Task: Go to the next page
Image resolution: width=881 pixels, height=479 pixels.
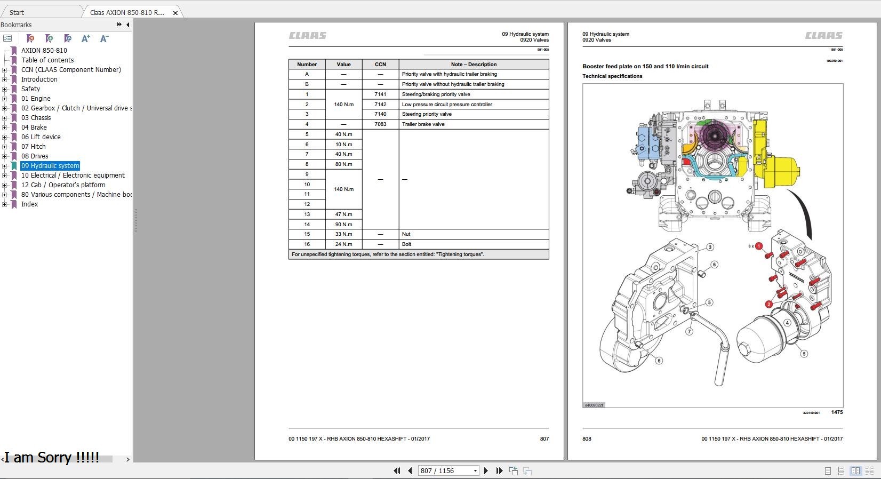Action: click(486, 470)
